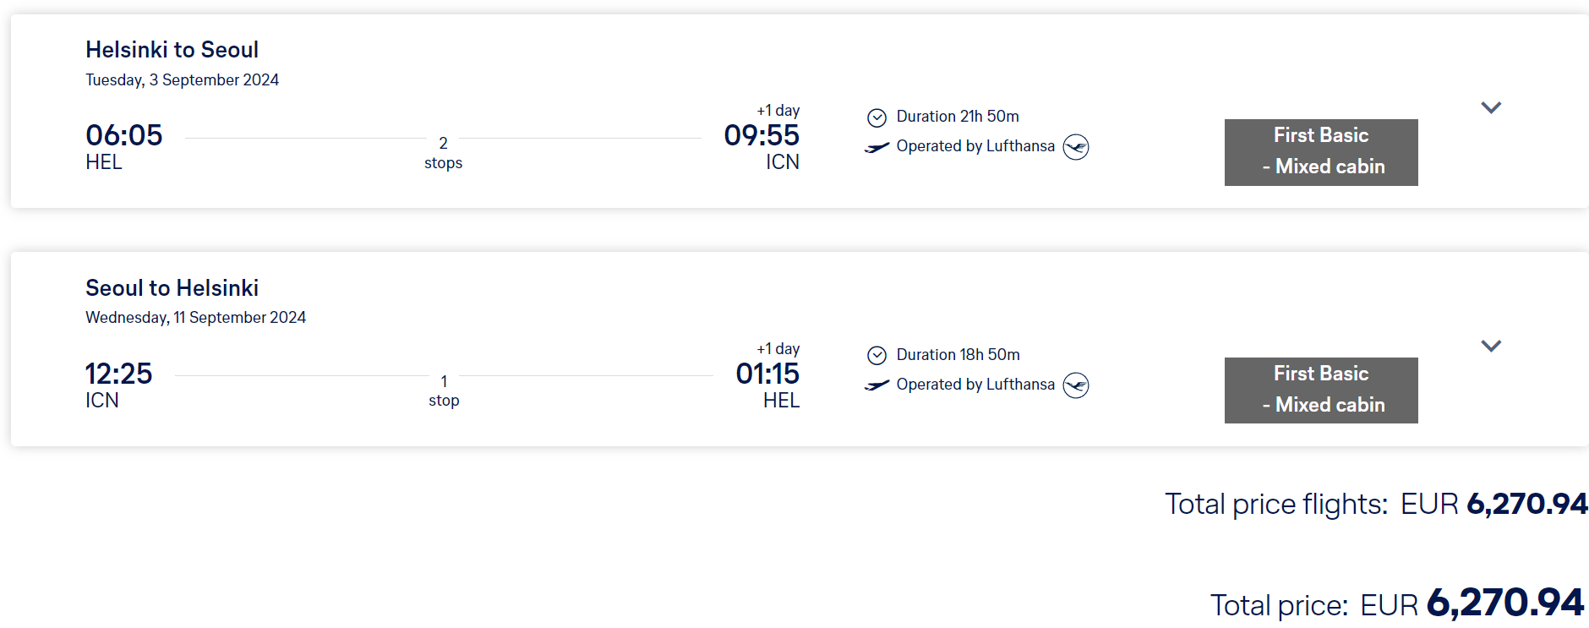Click the Helsinki to Seoul heading
The image size is (1589, 628).
coord(172,50)
